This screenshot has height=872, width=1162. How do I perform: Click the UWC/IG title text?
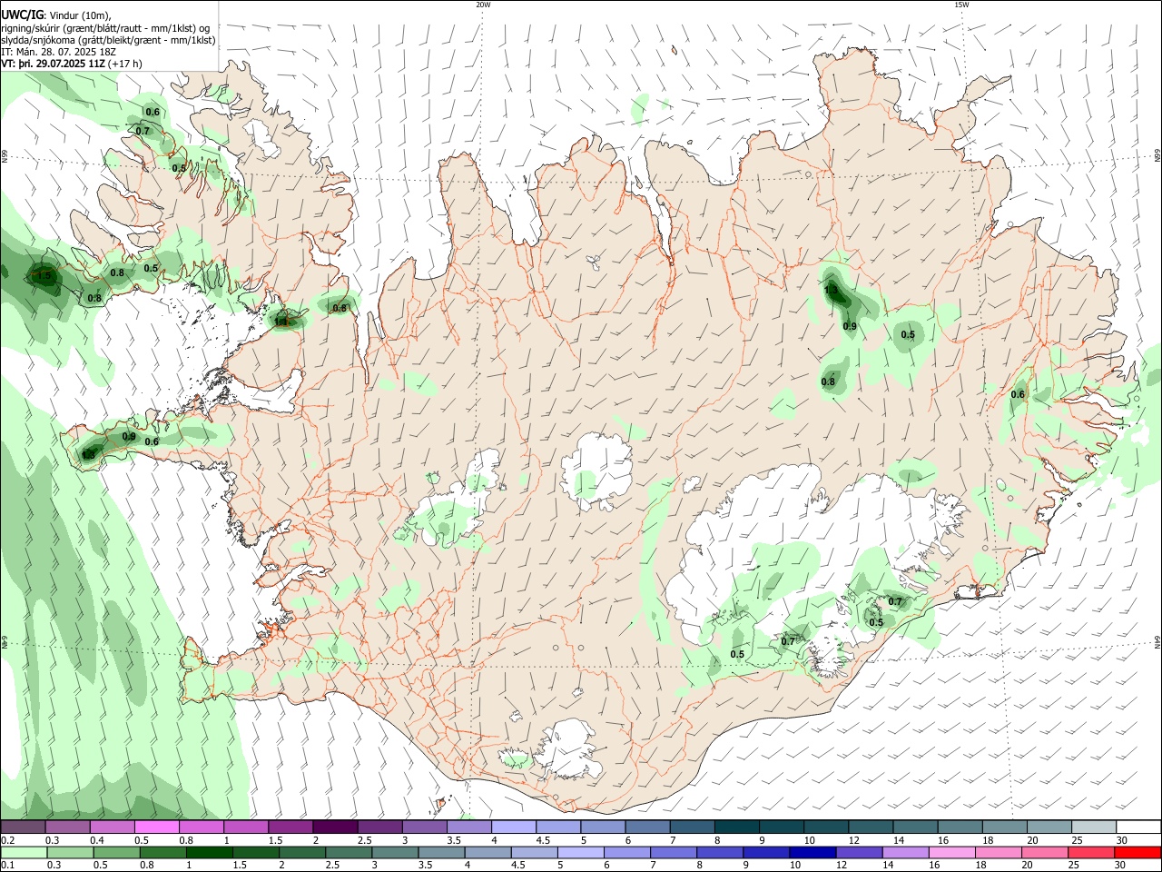coord(22,15)
